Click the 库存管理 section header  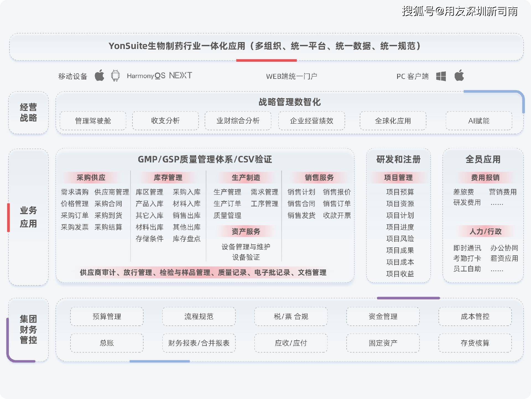coord(168,177)
